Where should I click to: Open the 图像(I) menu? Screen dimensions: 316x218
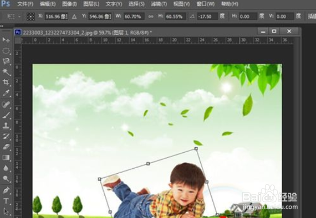coord(70,4)
